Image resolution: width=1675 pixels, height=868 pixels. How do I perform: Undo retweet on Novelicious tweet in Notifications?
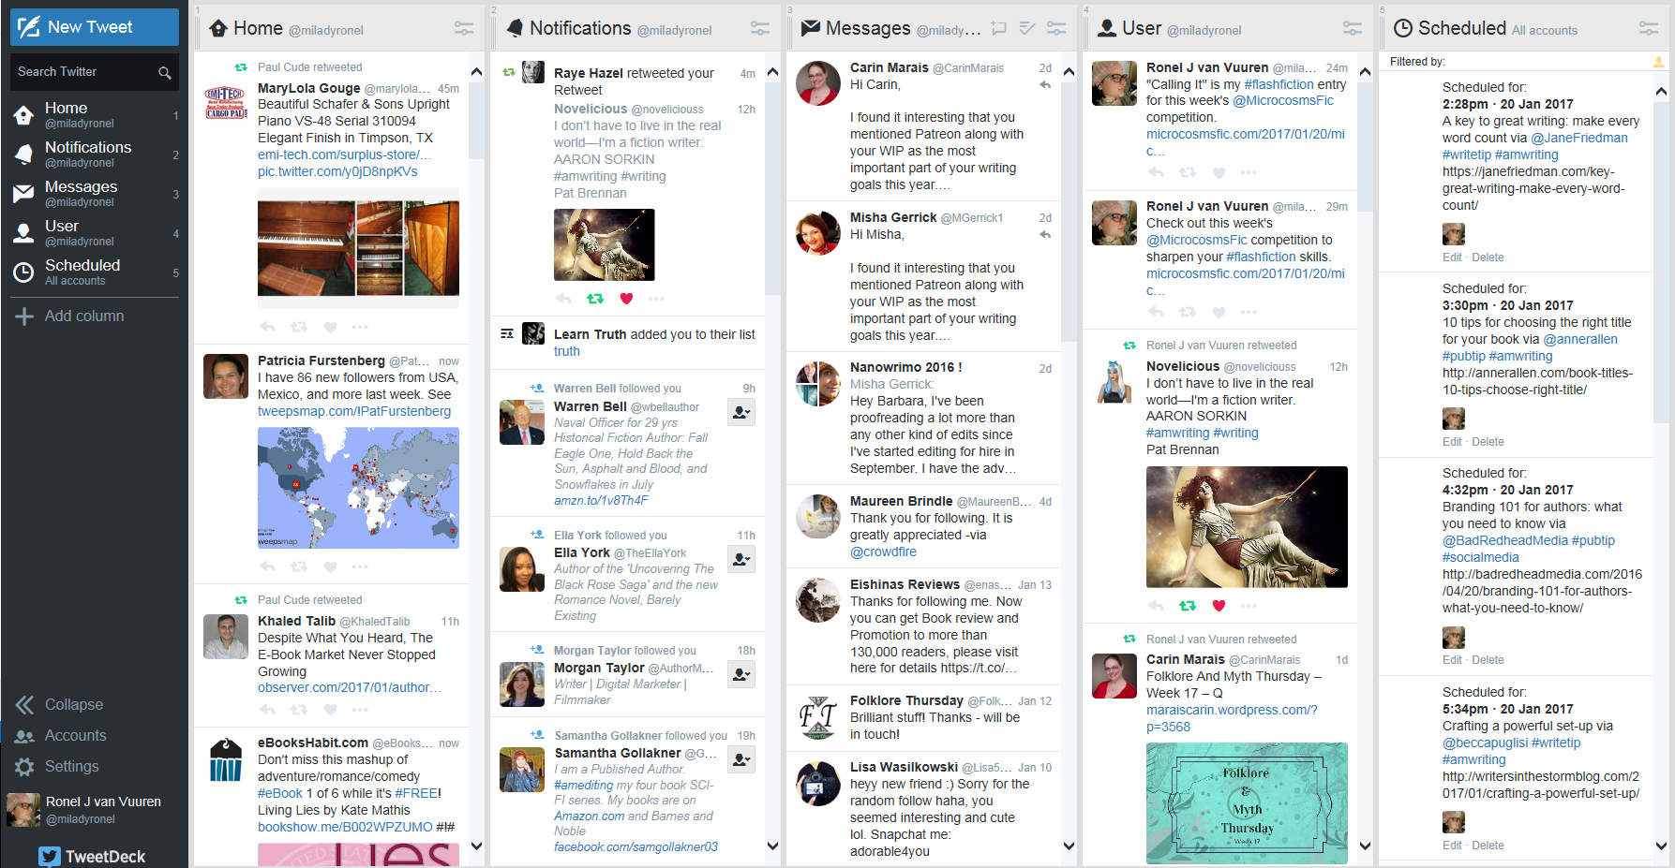[595, 299]
